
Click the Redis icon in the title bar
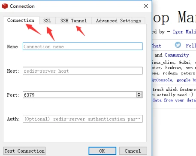(x=5, y=6)
